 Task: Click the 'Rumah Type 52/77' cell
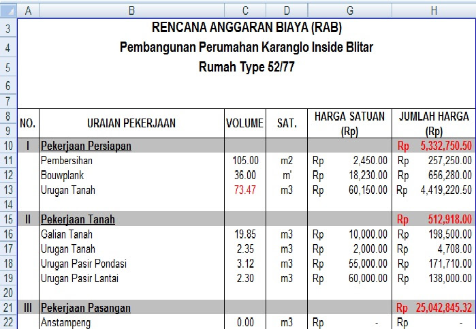[x=247, y=67]
